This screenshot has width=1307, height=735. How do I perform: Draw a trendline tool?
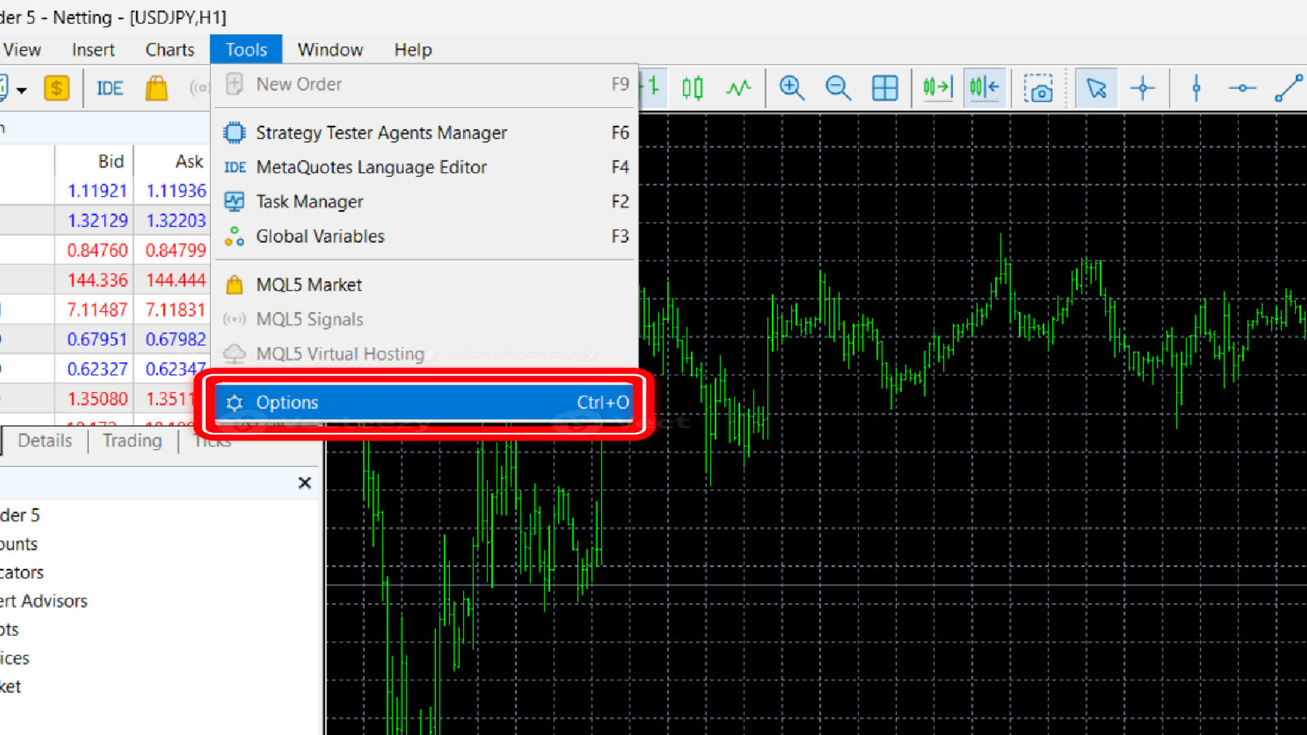[x=1289, y=88]
